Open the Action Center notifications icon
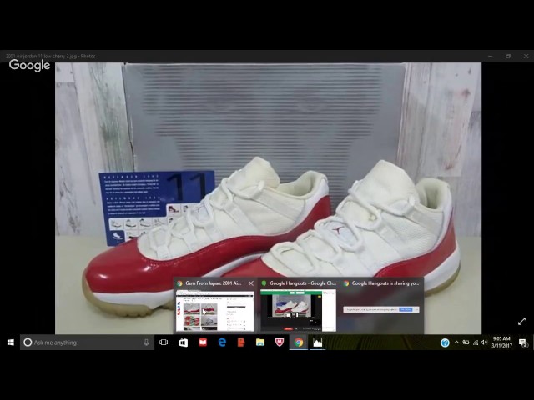Image resolution: width=534 pixels, height=400 pixels. coord(523,342)
